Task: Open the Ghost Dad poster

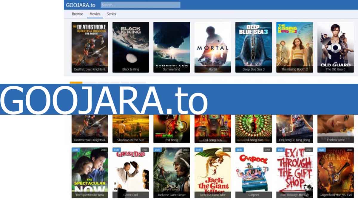Action: [131, 173]
